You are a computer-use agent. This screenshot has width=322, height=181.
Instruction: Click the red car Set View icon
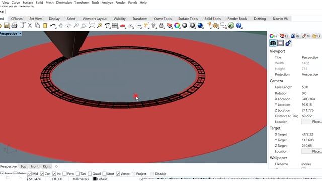[x=123, y=26]
